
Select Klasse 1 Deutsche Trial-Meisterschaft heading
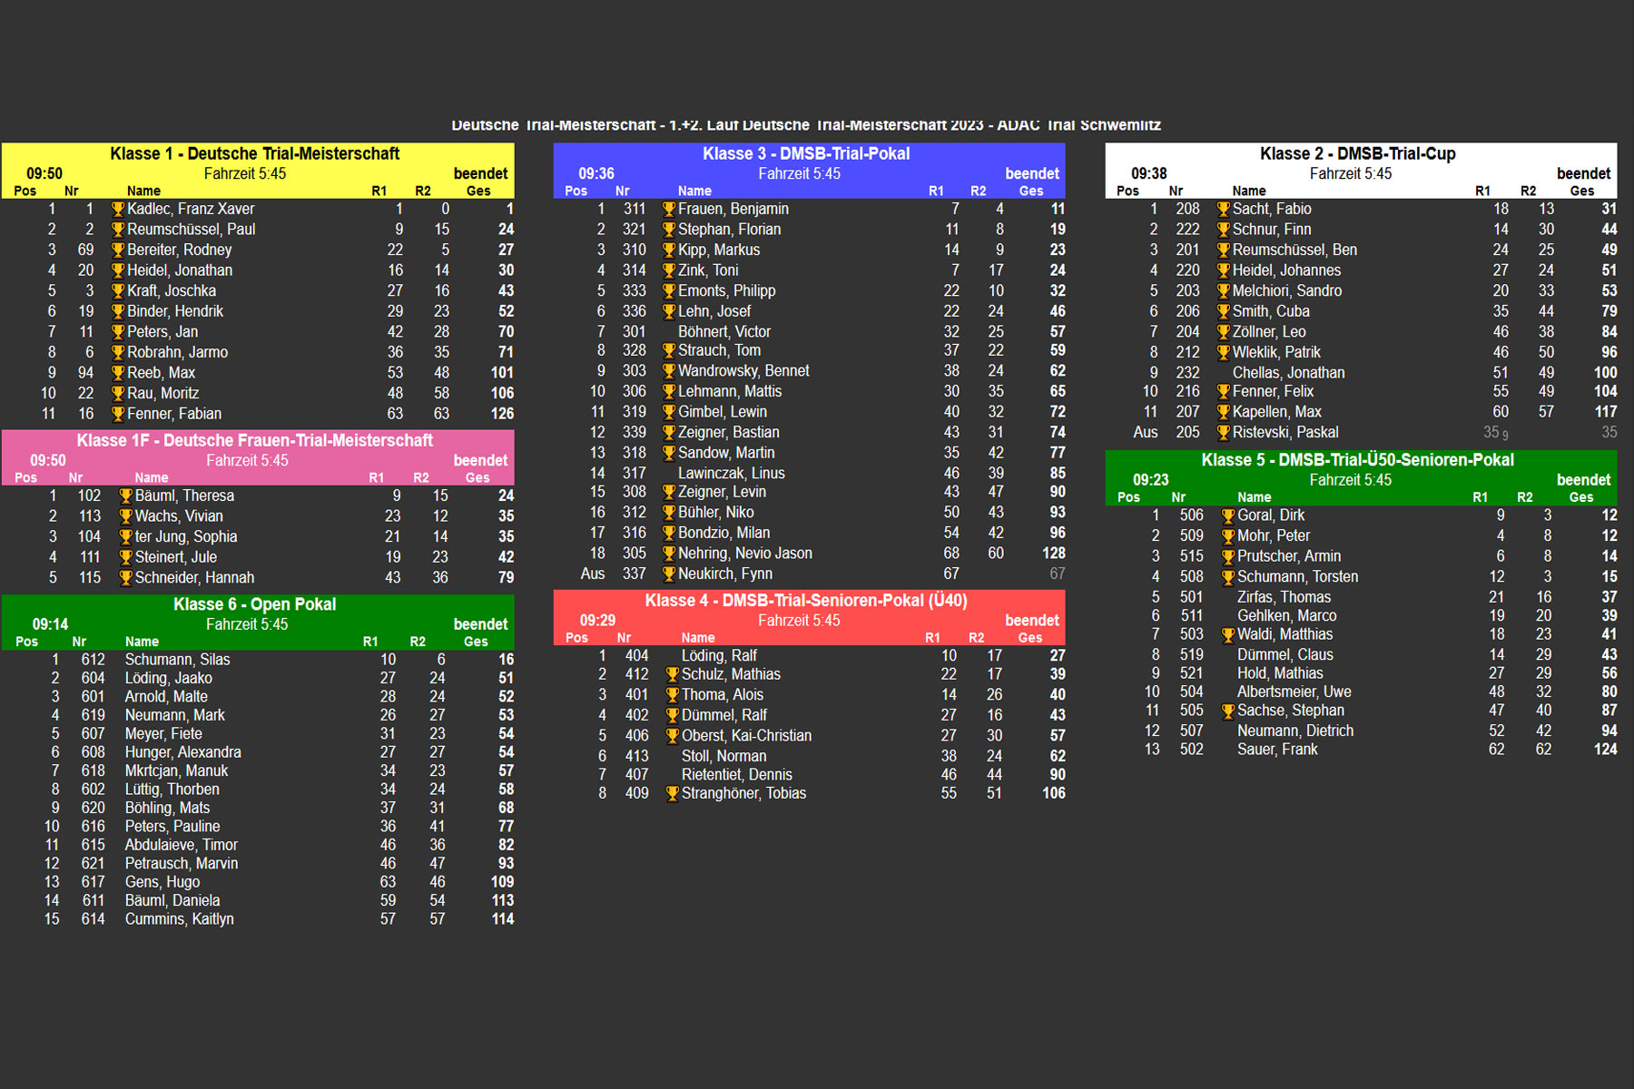(255, 153)
